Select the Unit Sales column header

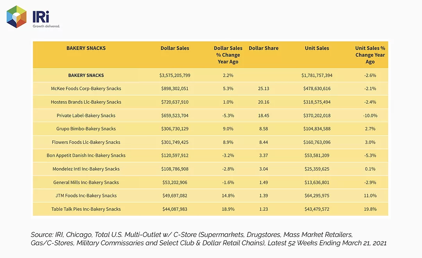(x=317, y=48)
